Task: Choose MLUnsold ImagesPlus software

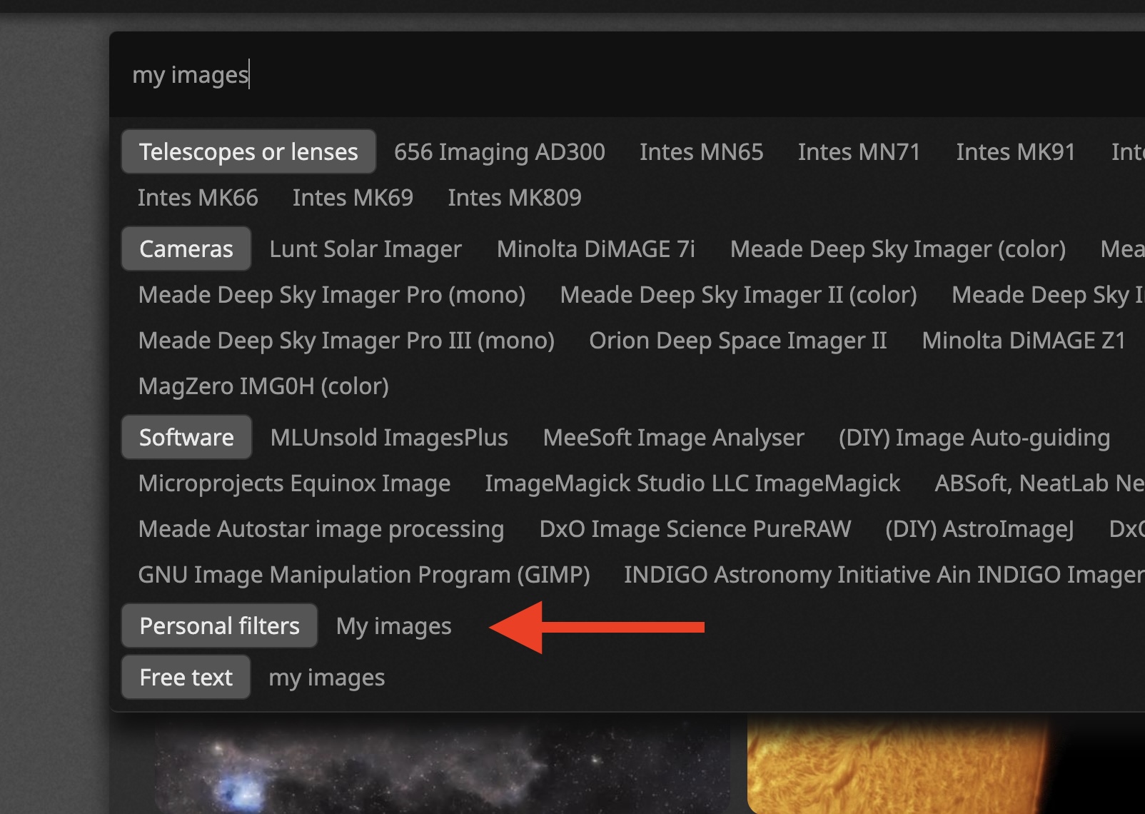Action: (389, 437)
